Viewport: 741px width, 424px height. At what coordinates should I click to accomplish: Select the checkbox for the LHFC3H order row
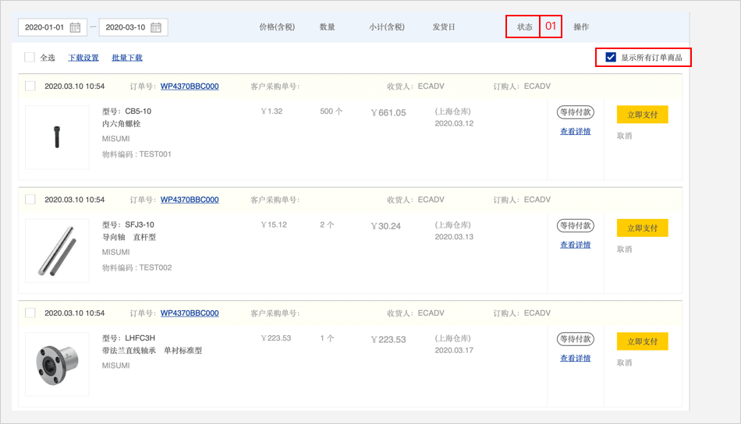coord(30,313)
